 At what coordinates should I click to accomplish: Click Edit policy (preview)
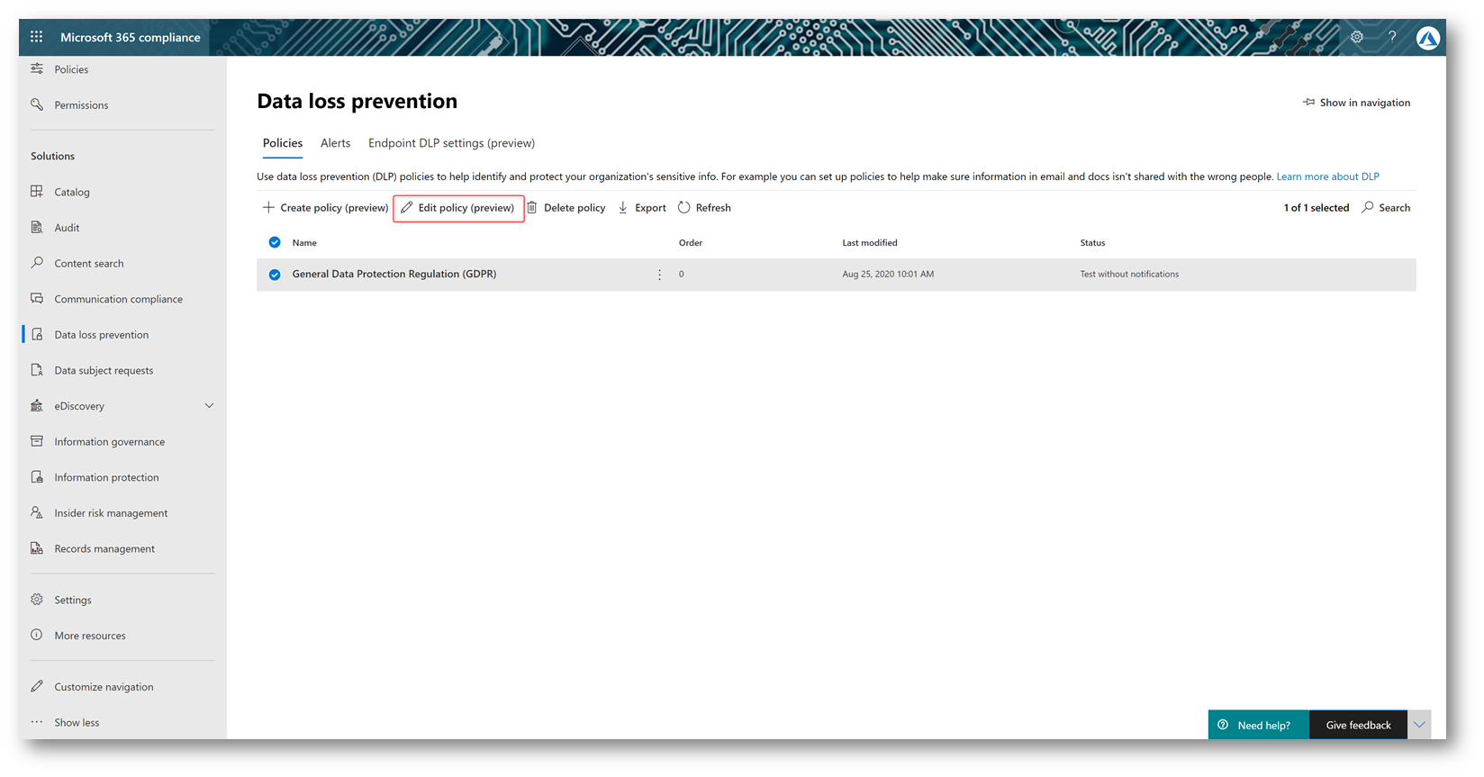click(458, 208)
